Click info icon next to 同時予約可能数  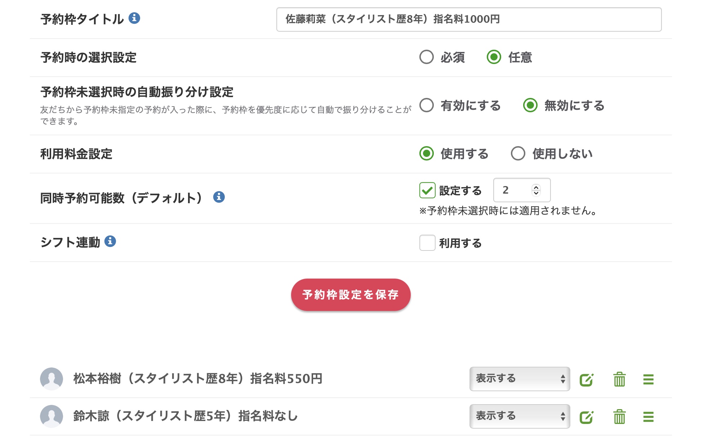[219, 197]
